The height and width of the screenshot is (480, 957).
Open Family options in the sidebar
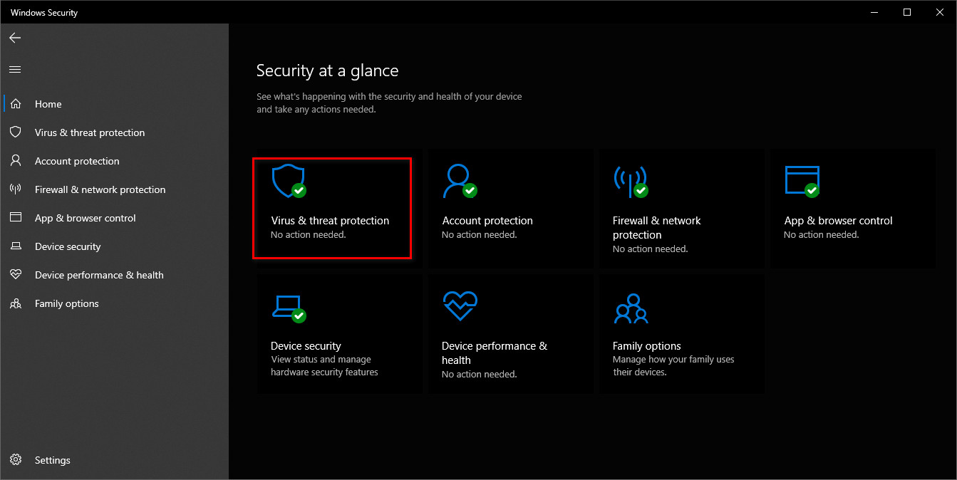click(x=66, y=303)
